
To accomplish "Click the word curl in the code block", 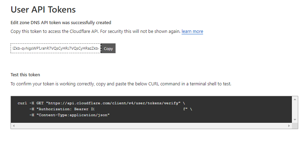I will click(22, 103).
